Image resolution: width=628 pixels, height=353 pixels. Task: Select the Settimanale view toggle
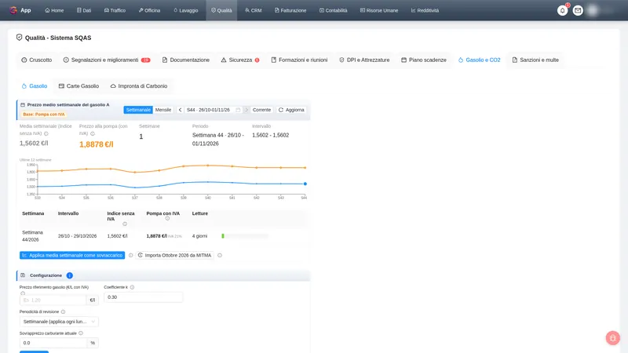point(138,110)
